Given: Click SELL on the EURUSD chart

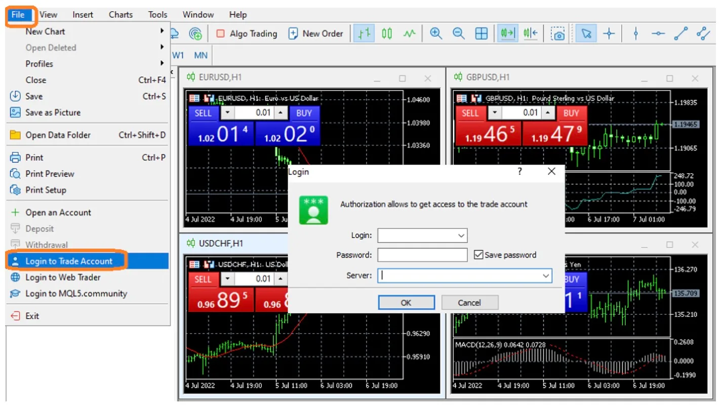Looking at the screenshot, I should pyautogui.click(x=203, y=113).
